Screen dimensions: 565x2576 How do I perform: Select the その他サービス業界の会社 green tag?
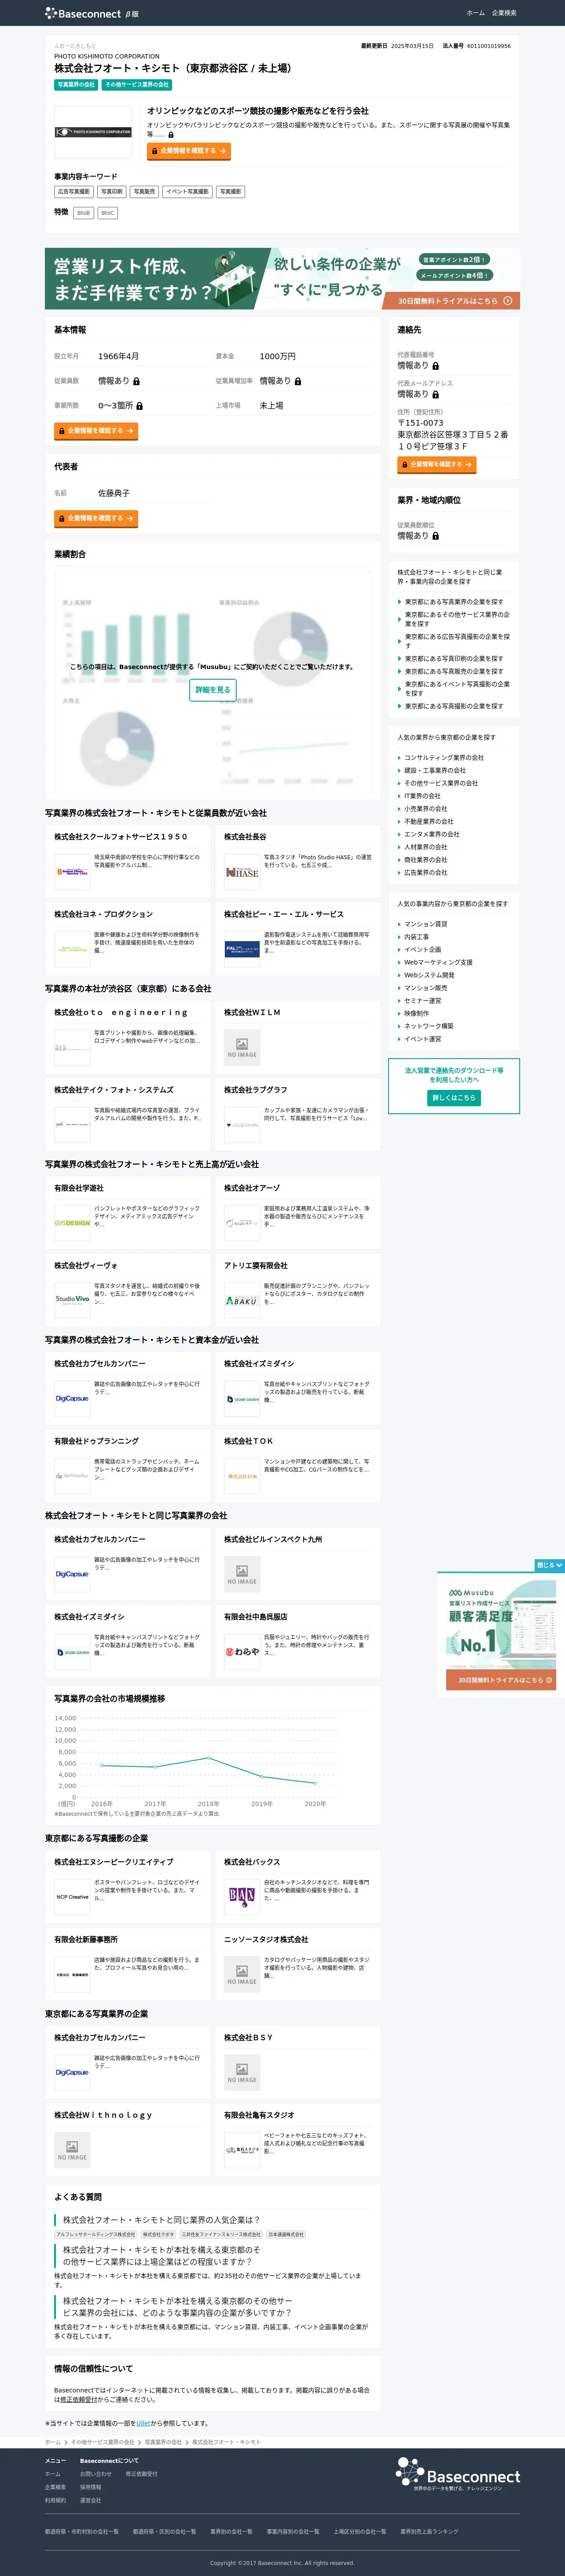(x=137, y=85)
